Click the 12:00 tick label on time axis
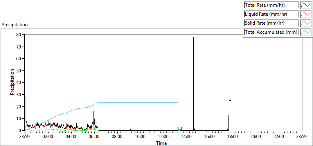 [163, 137]
